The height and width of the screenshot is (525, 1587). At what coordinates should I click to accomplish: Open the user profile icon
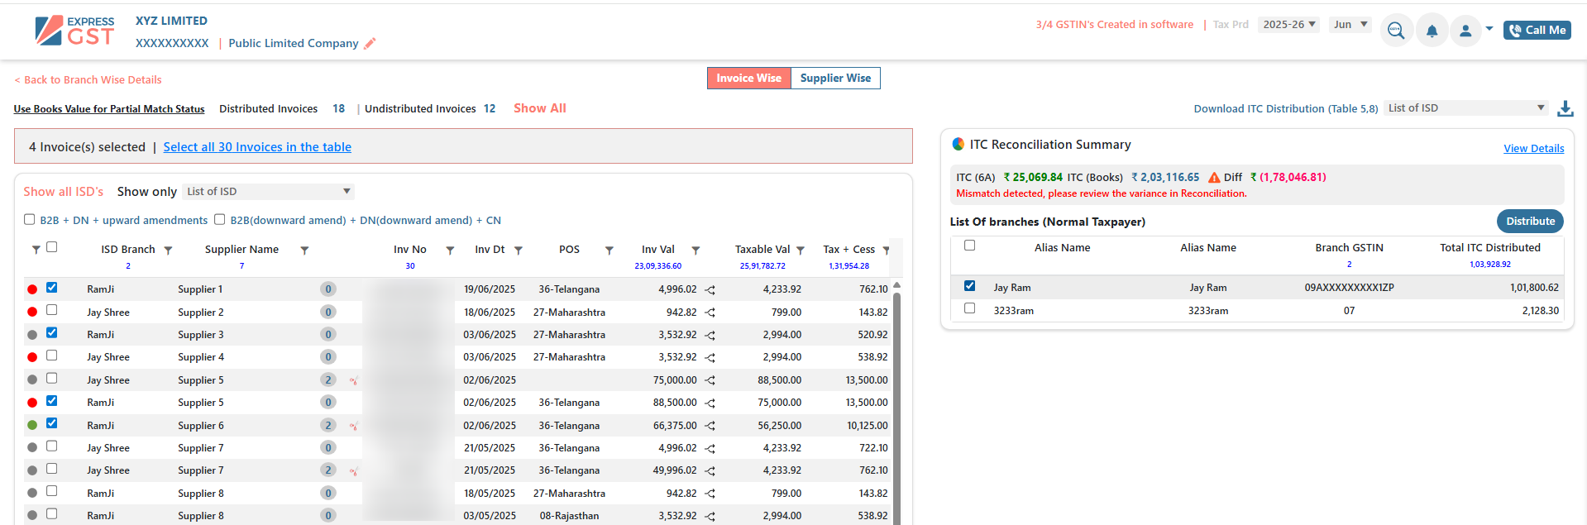(x=1465, y=31)
